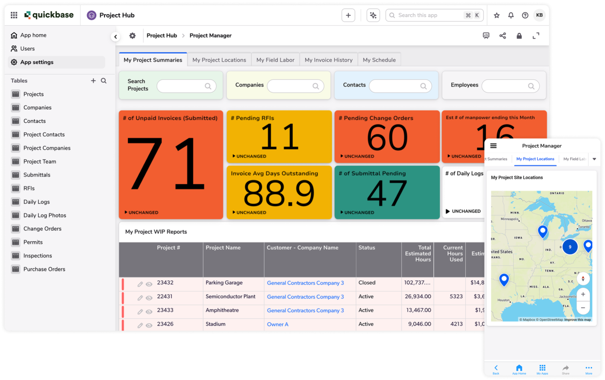
Task: Click the star to favorite this app
Action: [x=496, y=15]
